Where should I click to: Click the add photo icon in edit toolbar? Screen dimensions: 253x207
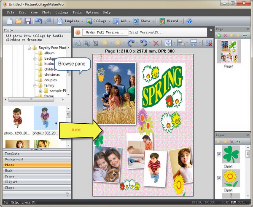click(x=78, y=43)
